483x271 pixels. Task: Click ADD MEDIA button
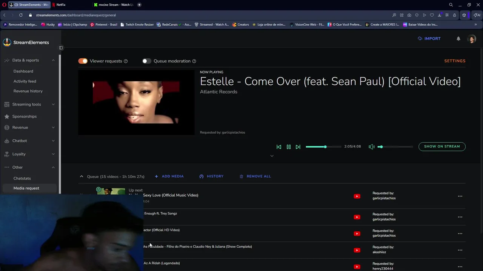pos(169,176)
